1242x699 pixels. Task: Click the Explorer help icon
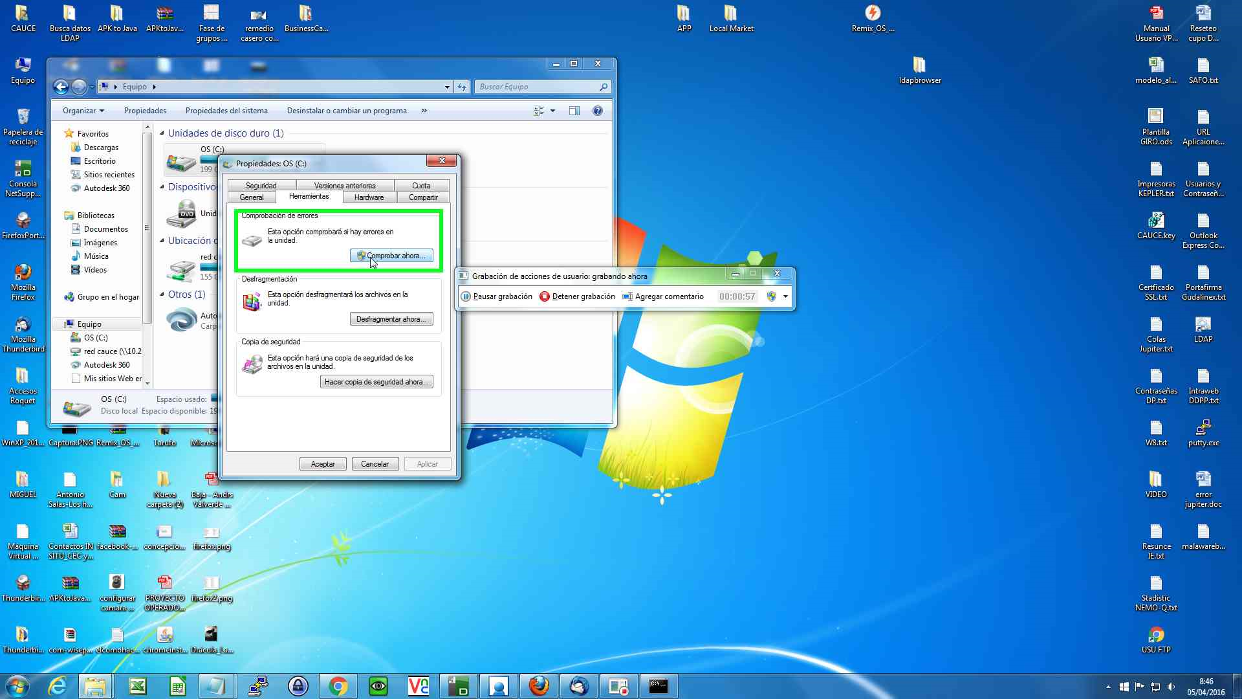[598, 111]
